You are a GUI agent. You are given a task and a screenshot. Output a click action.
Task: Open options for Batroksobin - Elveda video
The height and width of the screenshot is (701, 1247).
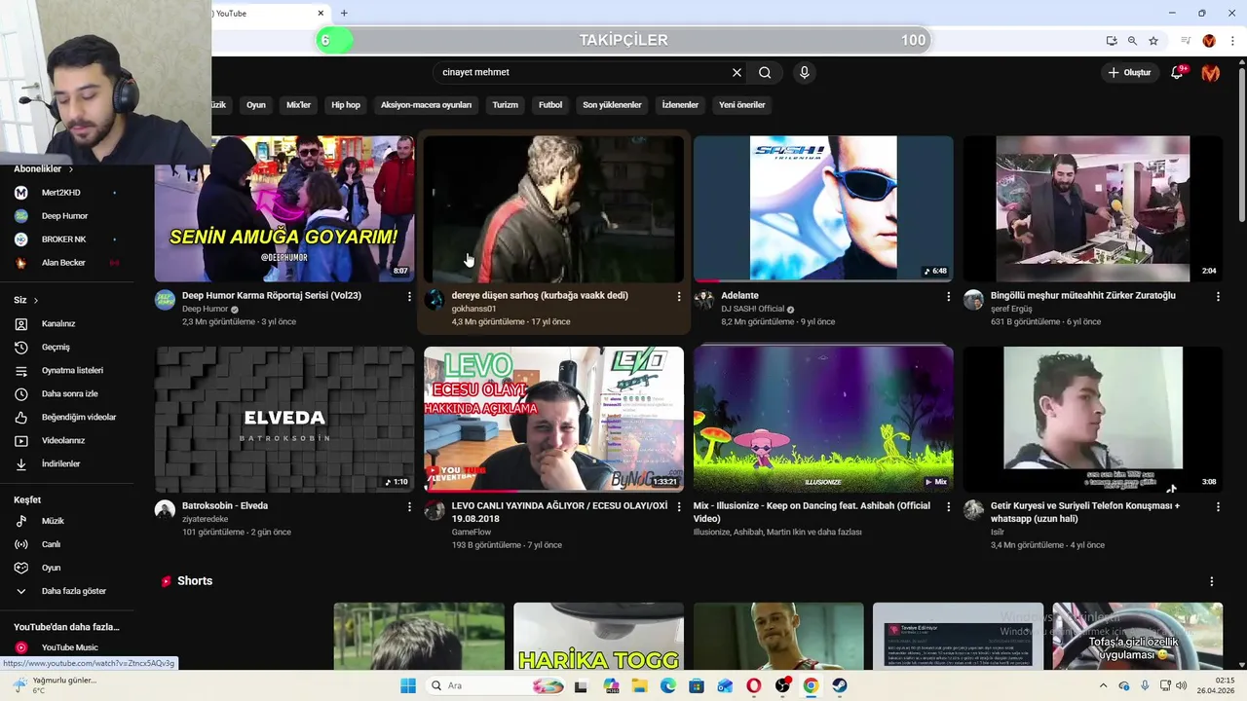409,506
